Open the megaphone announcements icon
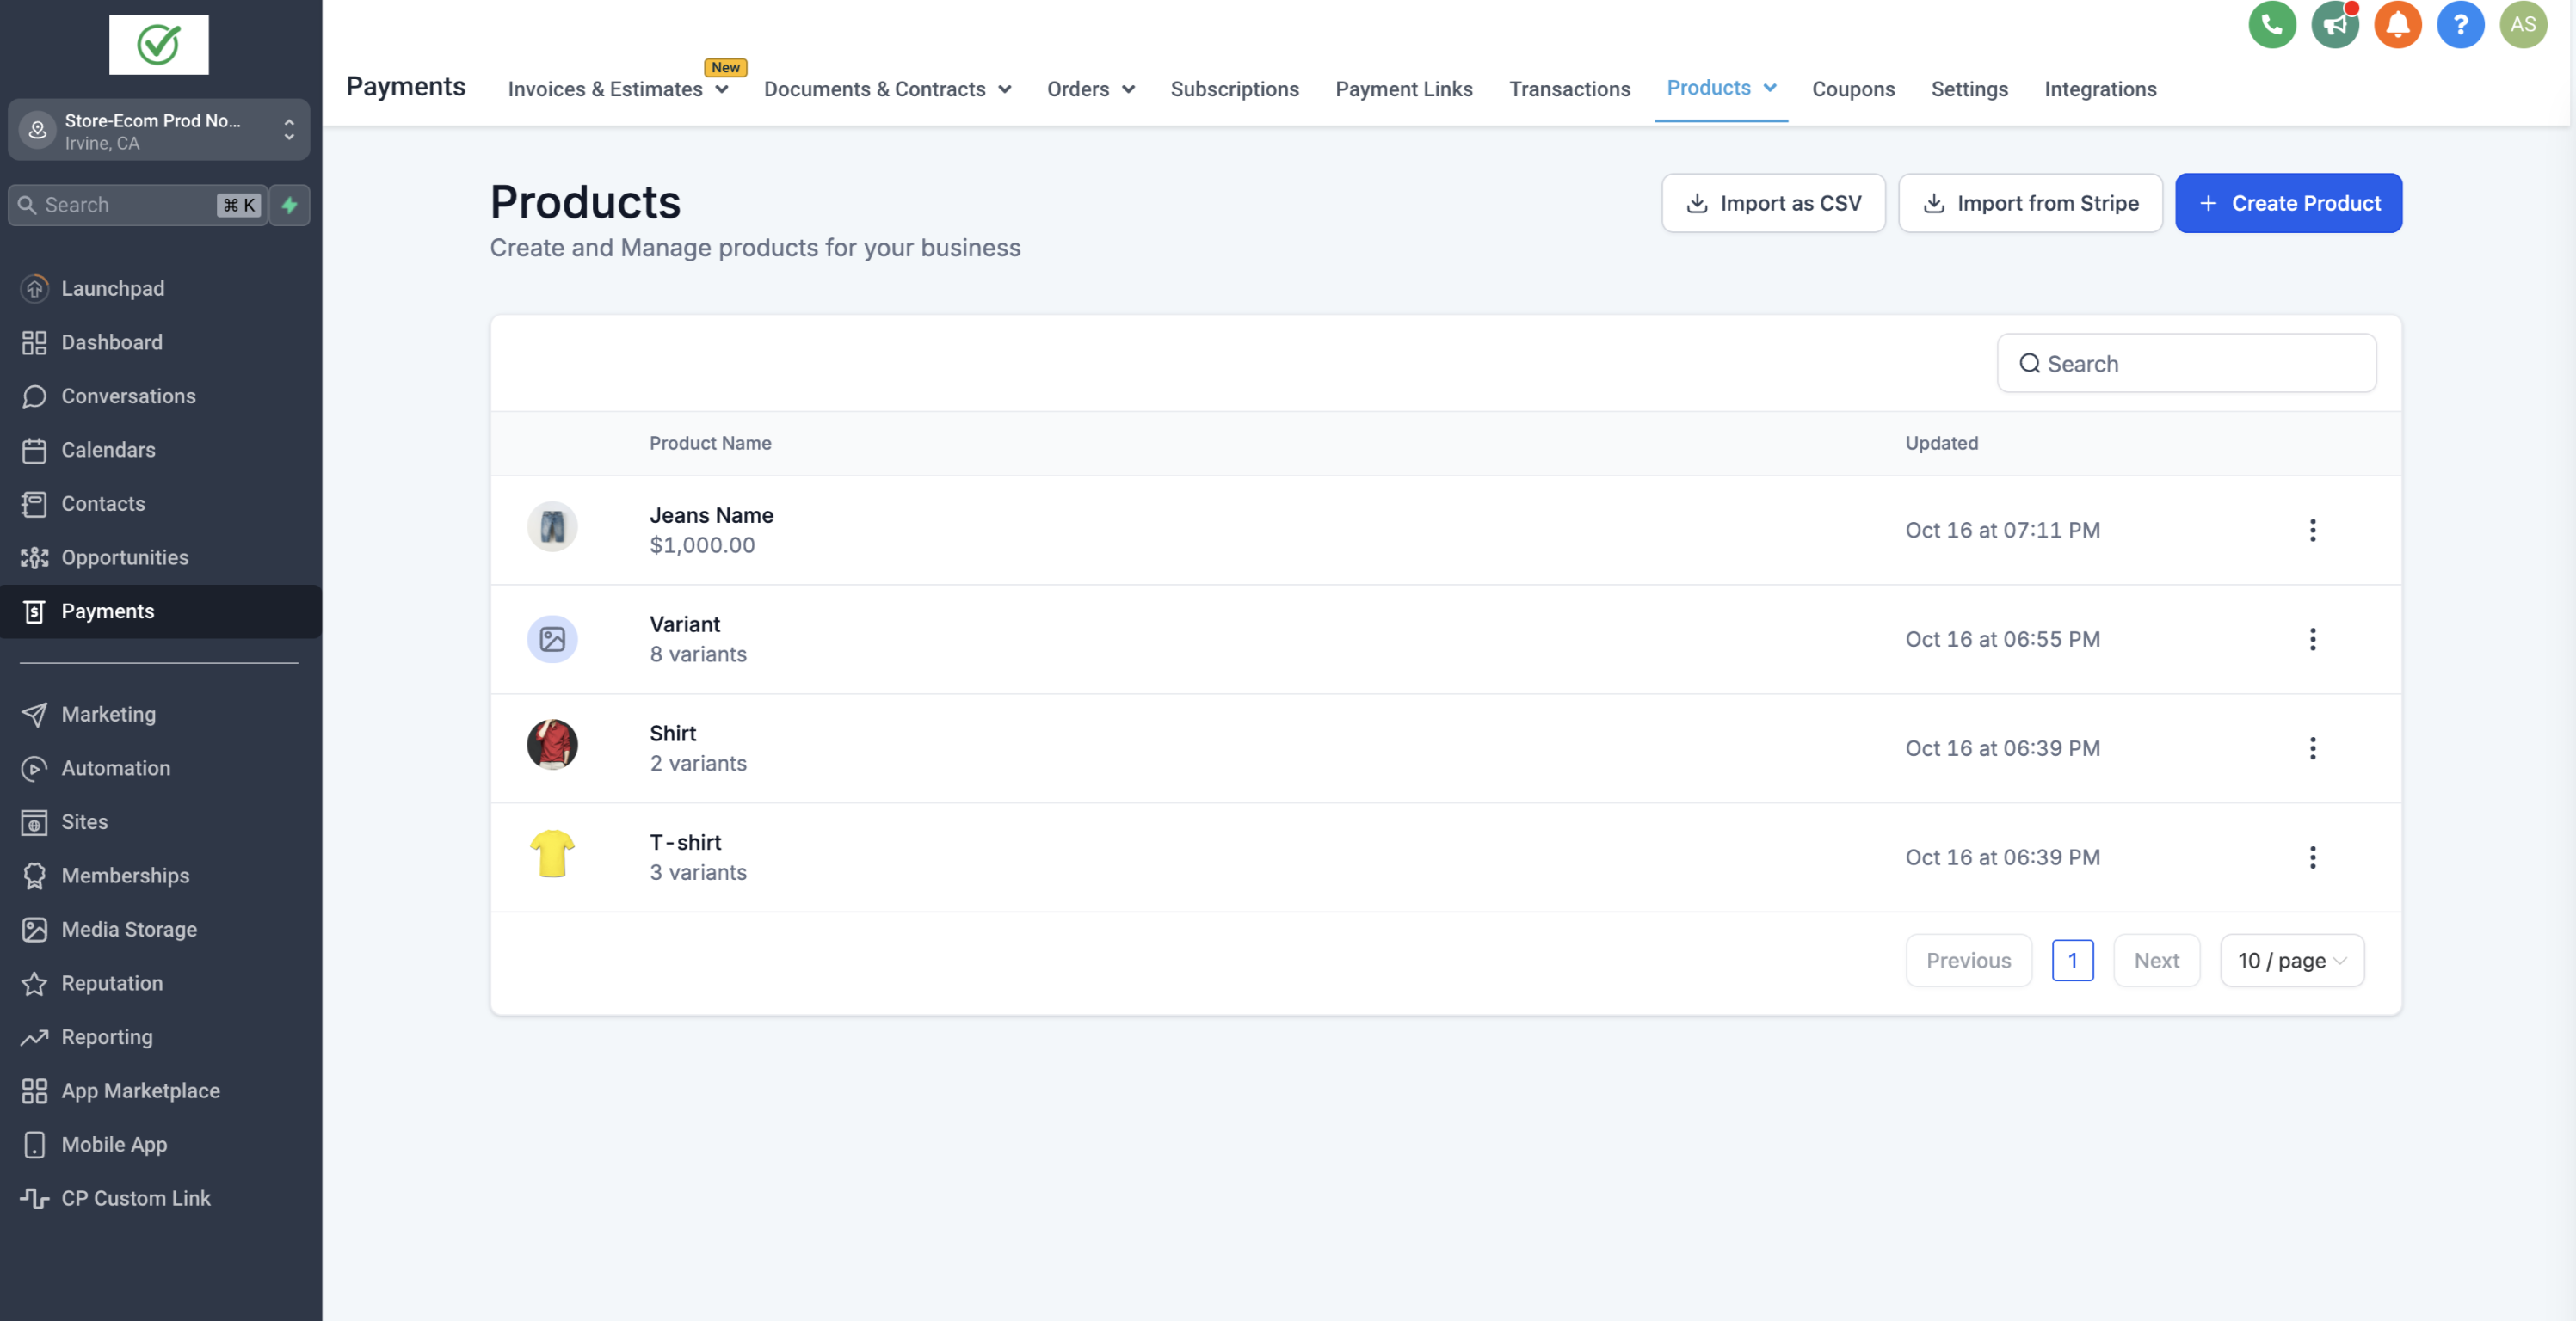Image resolution: width=2576 pixels, height=1321 pixels. point(2334,24)
